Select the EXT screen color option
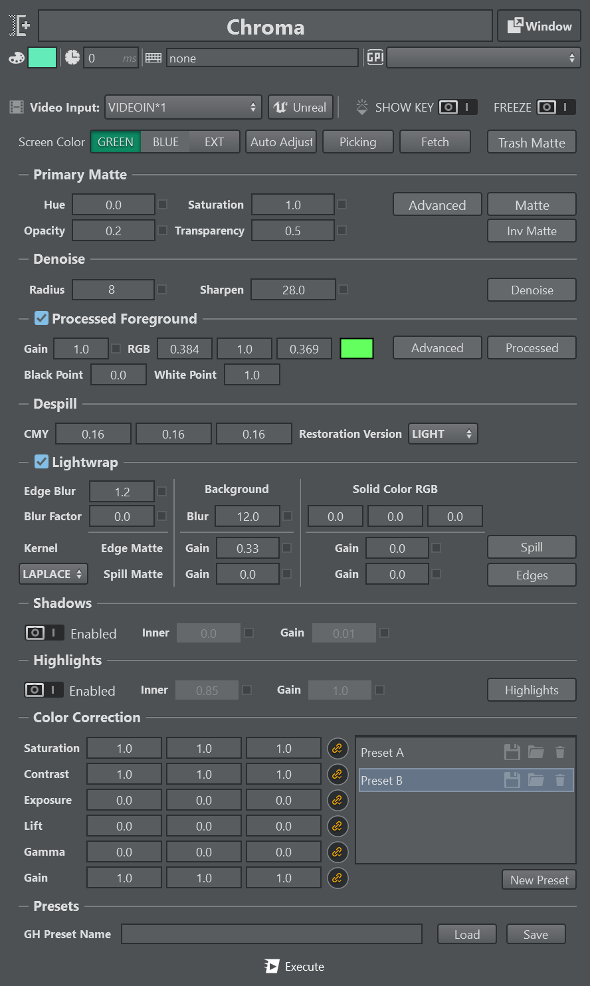The height and width of the screenshot is (986, 590). (x=214, y=142)
